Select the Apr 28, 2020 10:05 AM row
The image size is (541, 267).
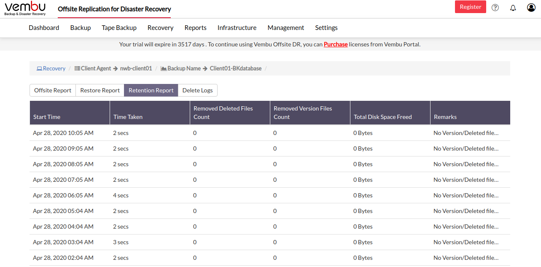(270, 133)
